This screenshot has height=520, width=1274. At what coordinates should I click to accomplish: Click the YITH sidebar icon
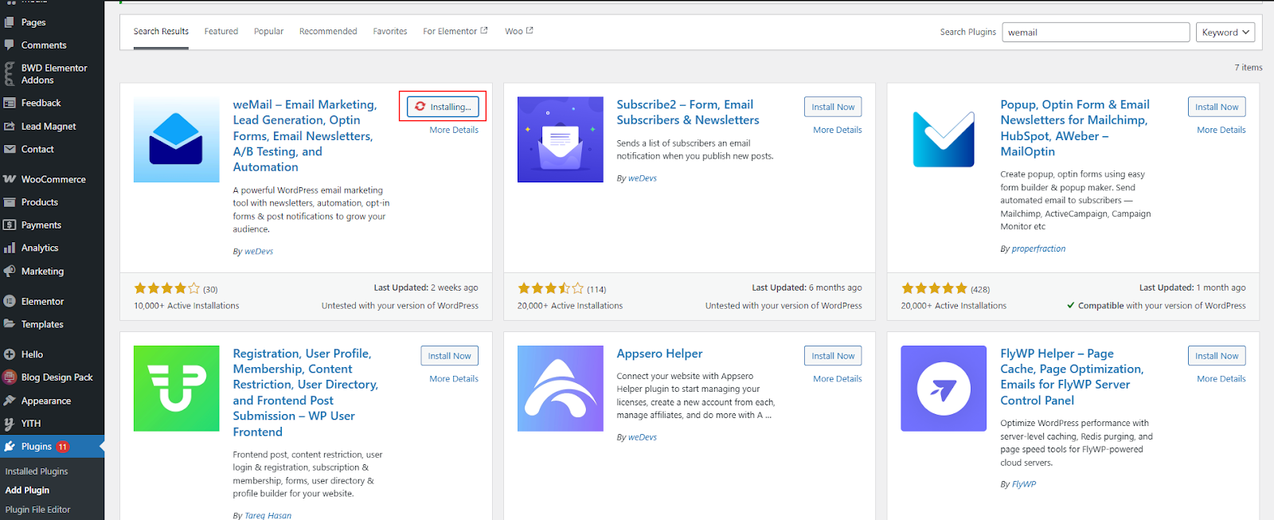(x=10, y=424)
